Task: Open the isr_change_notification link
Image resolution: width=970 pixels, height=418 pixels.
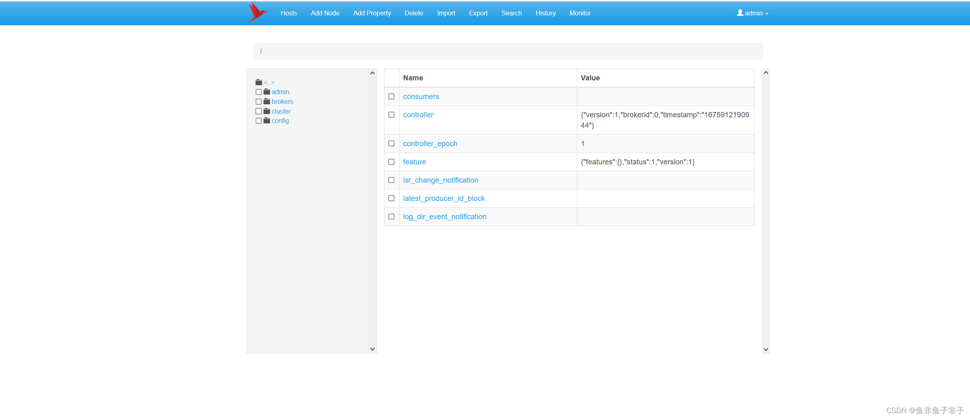Action: pos(441,180)
